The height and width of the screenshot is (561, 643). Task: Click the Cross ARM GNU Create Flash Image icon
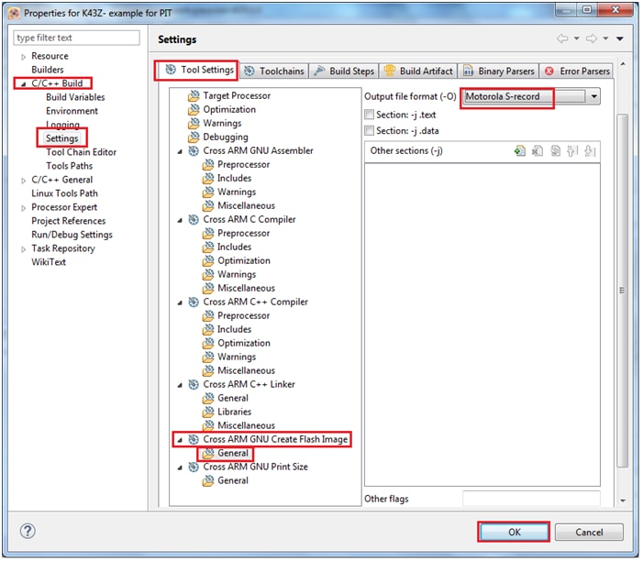click(194, 439)
